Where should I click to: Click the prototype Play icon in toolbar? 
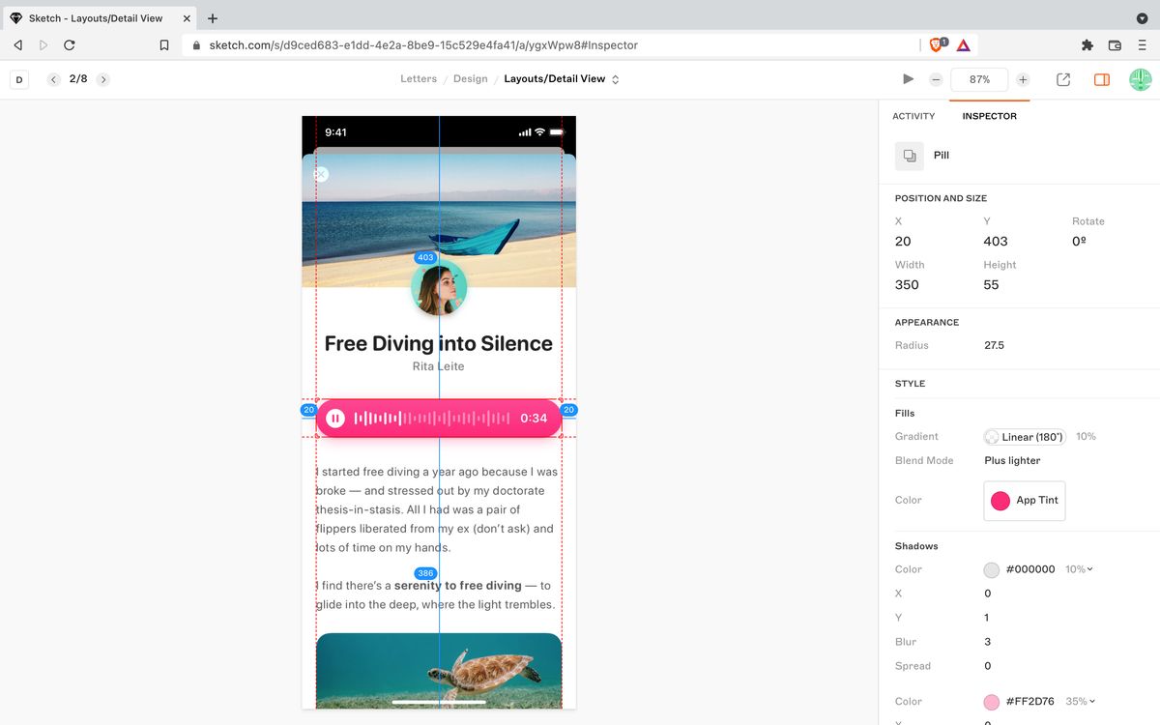[907, 78]
